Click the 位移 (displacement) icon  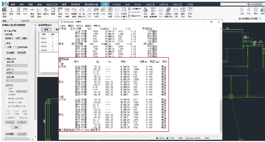[x=19, y=11]
